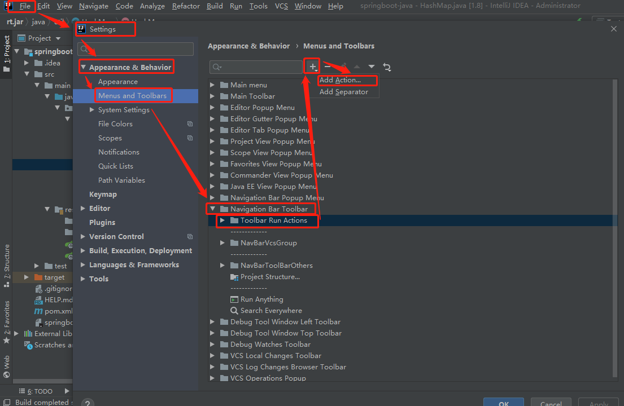Viewport: 624px width, 406px height.
Task: Click the External Libraries icon
Action: [x=28, y=334]
